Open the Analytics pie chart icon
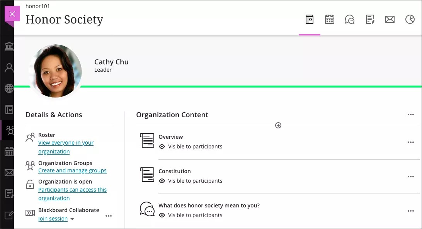 tap(410, 19)
